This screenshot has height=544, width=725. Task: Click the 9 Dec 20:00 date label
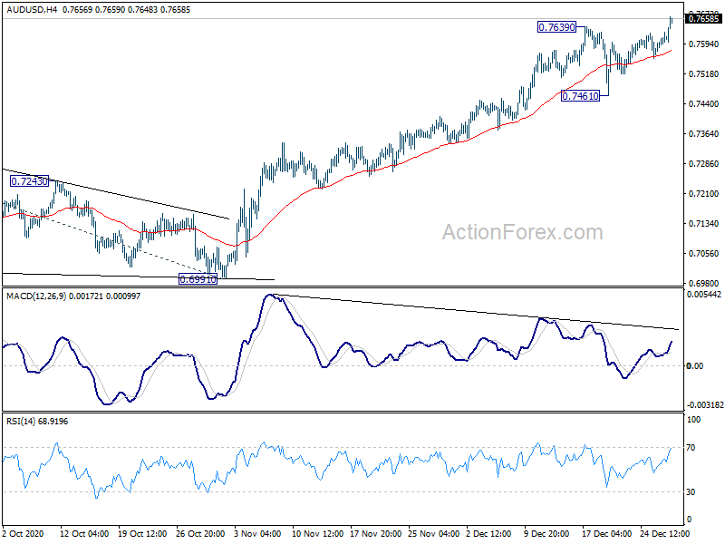[x=546, y=533]
